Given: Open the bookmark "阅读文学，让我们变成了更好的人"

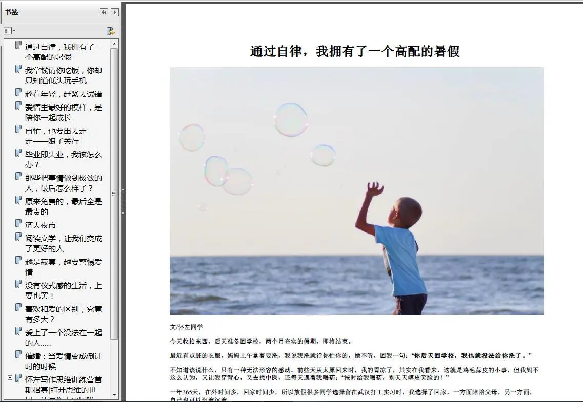Looking at the screenshot, I should click(x=62, y=243).
